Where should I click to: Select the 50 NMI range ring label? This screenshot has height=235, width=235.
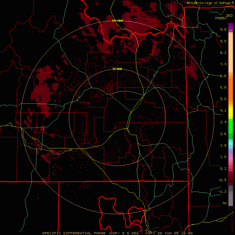pos(117,69)
